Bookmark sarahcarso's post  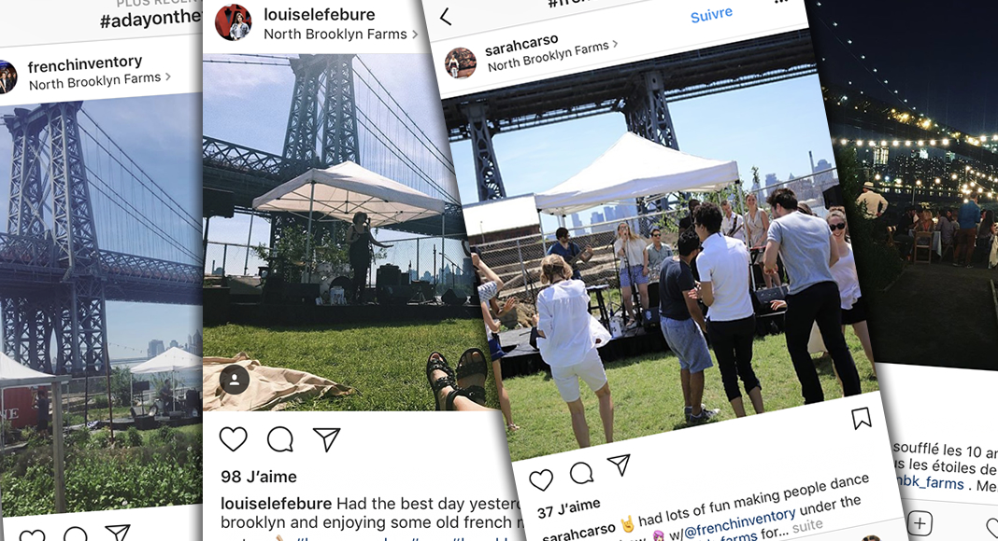862,418
